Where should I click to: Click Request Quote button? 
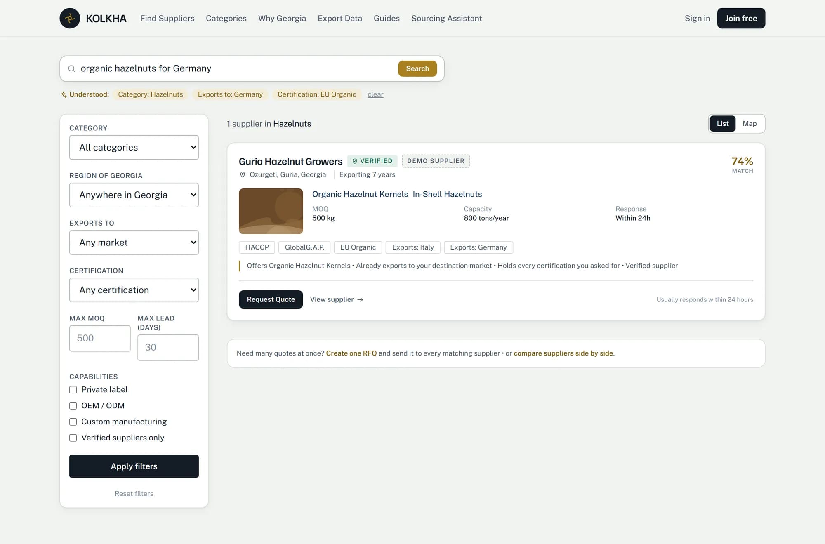pyautogui.click(x=271, y=299)
